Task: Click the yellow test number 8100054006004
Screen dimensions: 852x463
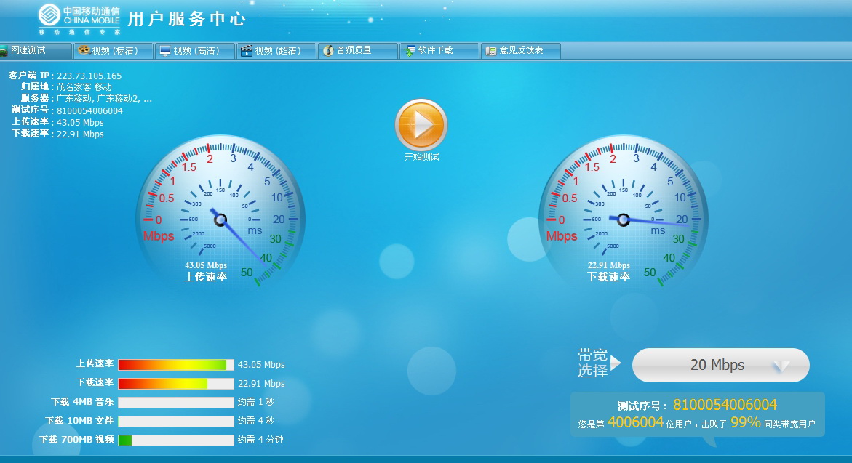Action: [x=725, y=405]
